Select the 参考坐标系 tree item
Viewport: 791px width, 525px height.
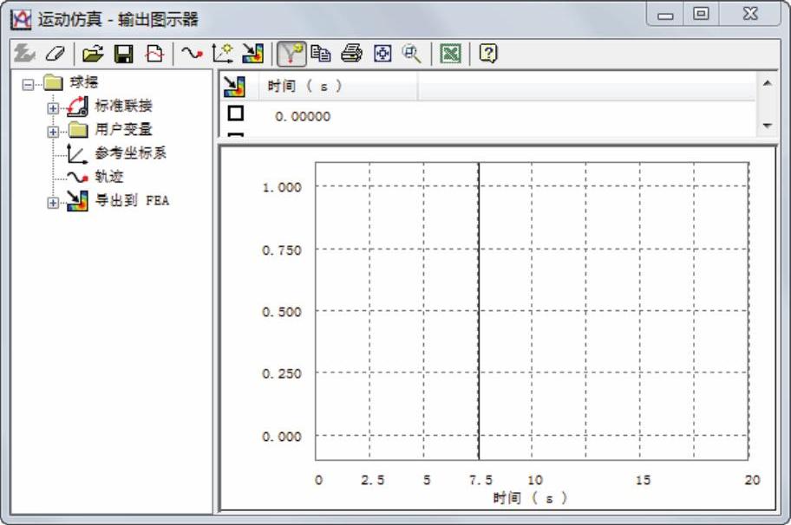pos(131,153)
